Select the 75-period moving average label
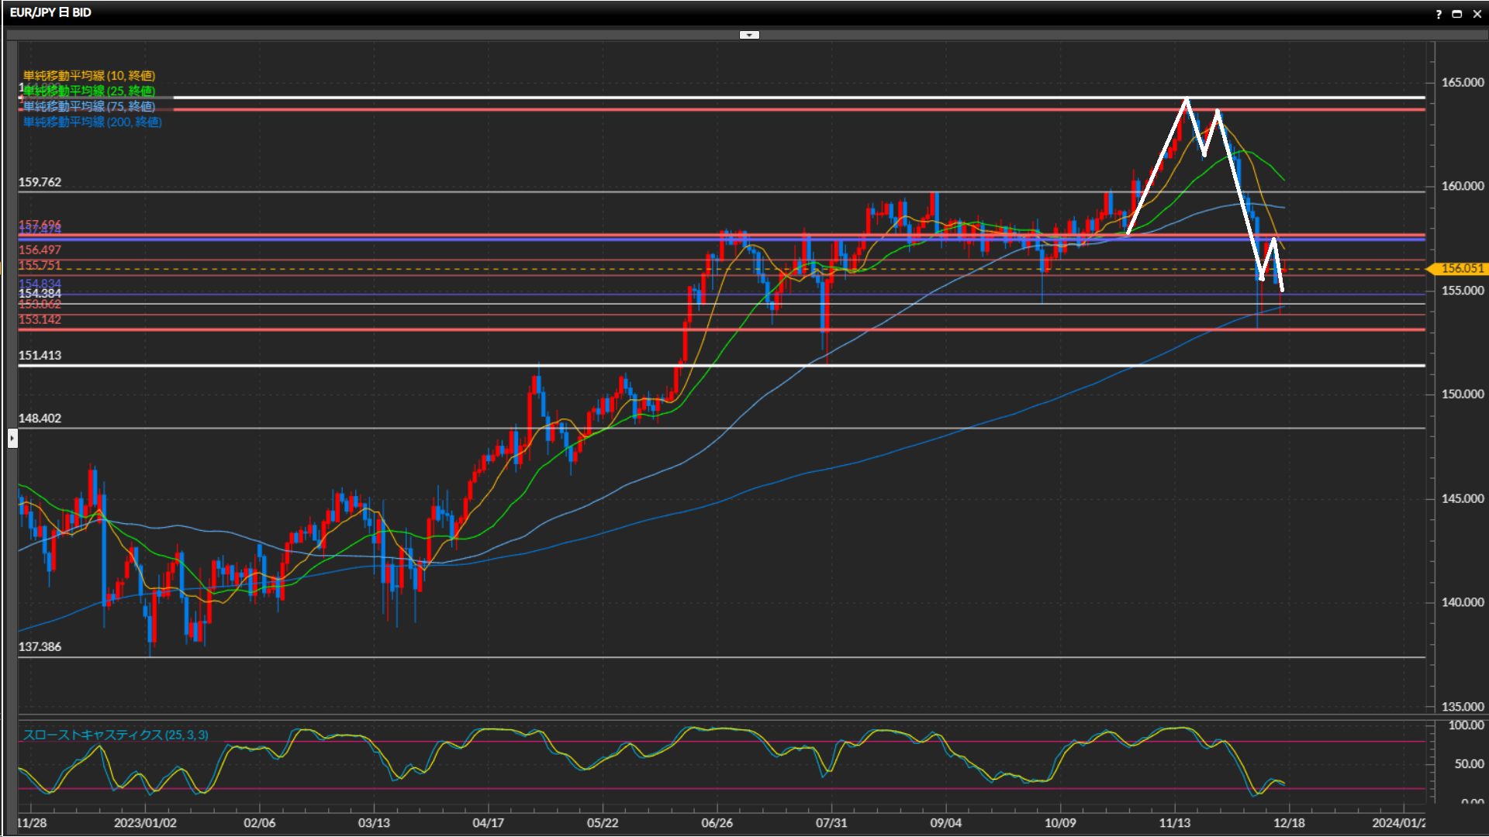The height and width of the screenshot is (837, 1489). (x=89, y=106)
